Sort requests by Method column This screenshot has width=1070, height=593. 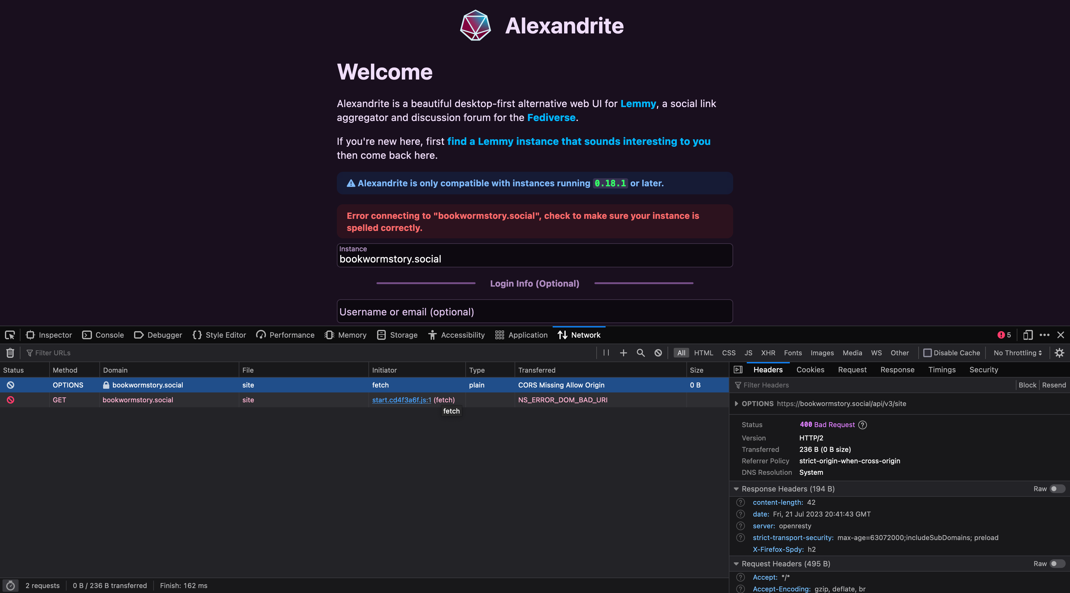[x=74, y=370]
